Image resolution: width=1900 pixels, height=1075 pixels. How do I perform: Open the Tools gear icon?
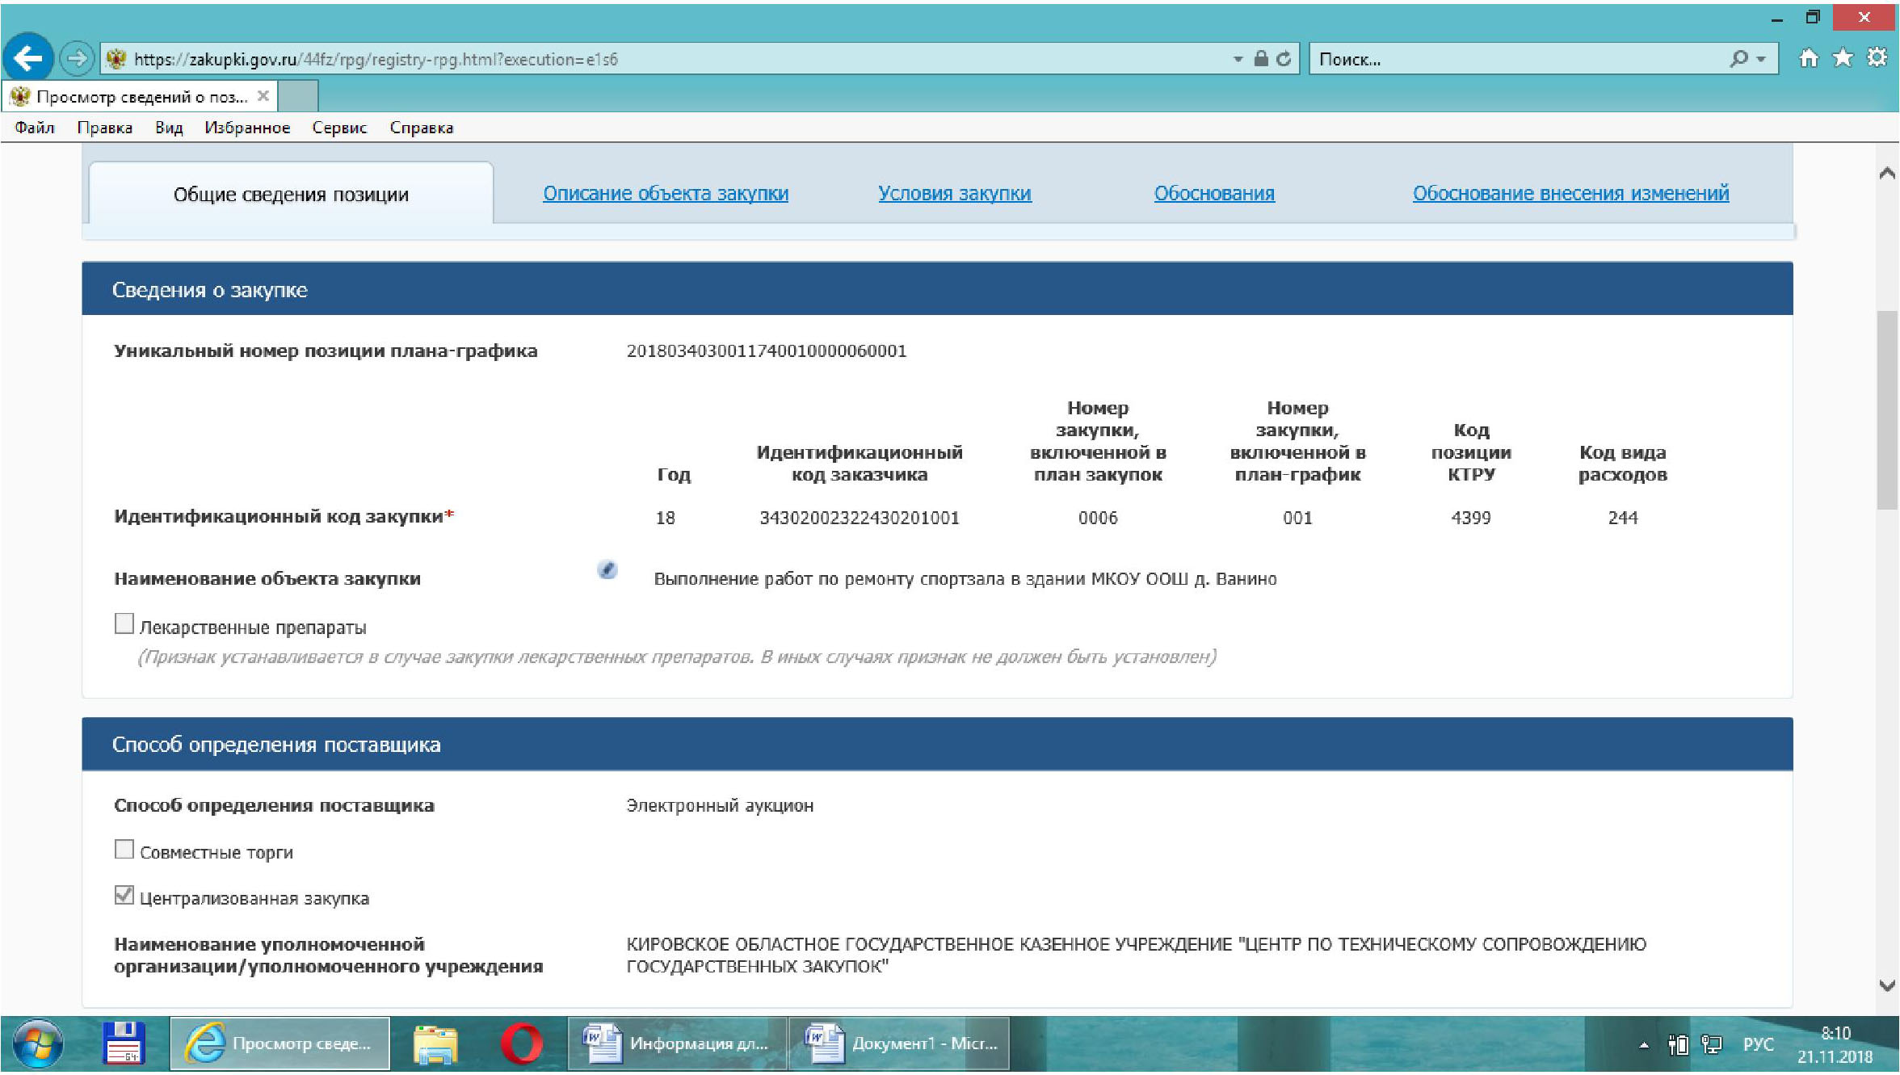point(1877,58)
